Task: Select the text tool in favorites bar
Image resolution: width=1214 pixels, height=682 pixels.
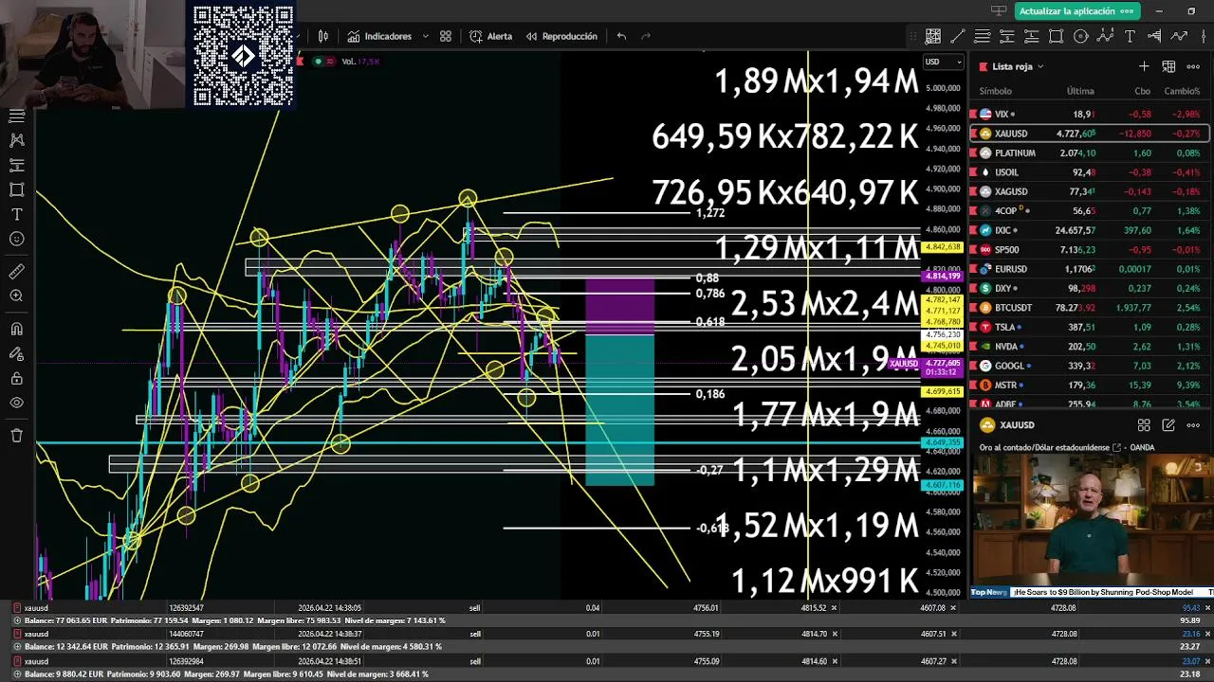Action: [1130, 36]
